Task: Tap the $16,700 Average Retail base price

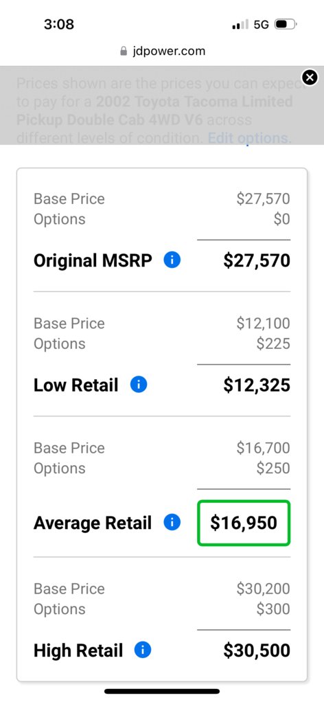Action: [x=264, y=448]
